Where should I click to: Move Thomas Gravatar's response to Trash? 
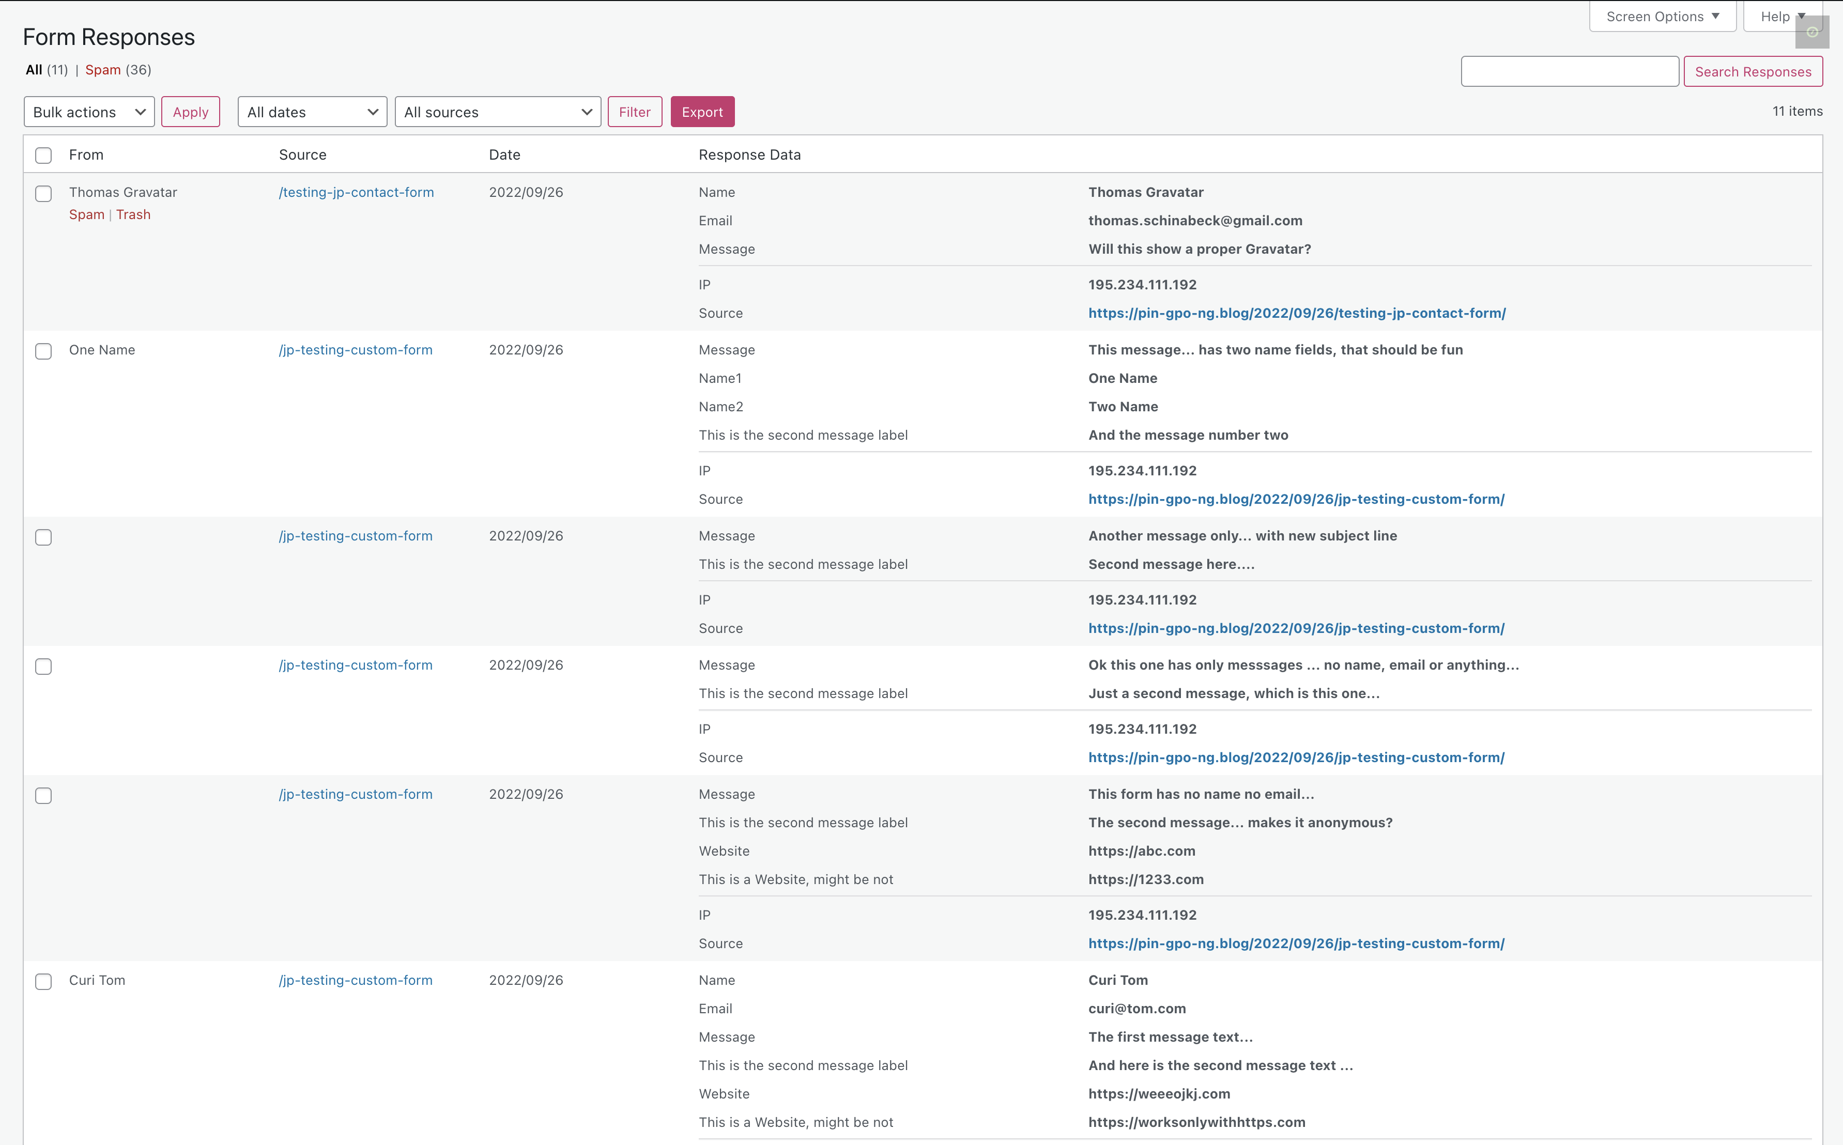point(133,214)
